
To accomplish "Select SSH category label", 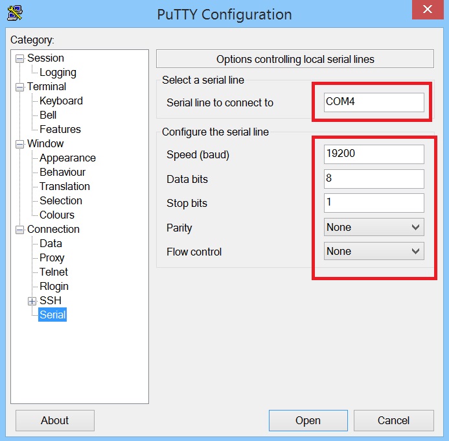I will [x=51, y=300].
